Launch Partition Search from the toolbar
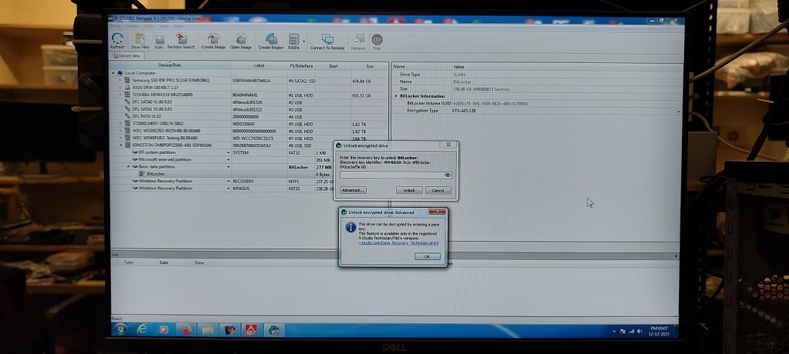 point(181,42)
